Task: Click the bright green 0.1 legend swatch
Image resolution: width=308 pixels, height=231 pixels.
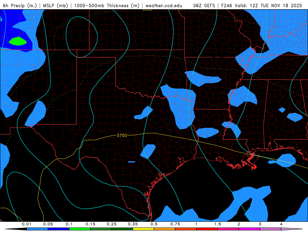Action: (80, 229)
